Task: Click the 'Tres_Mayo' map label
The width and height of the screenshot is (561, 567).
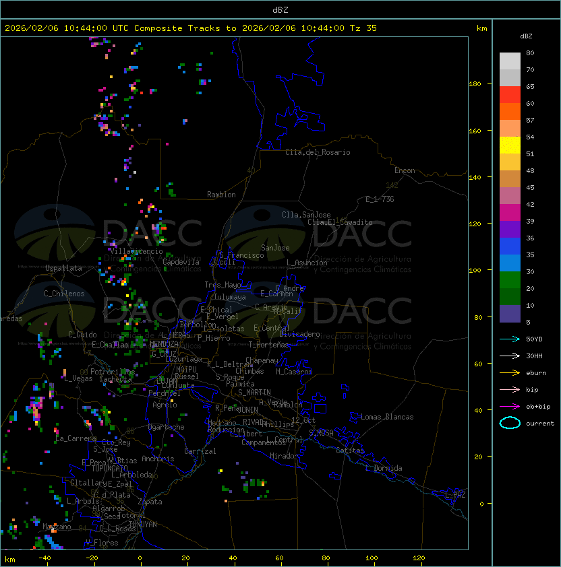Action: pos(223,285)
